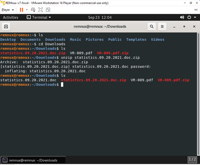
Task: Click the terminal title remnux@remnux: ~/Downloads
Action: (x=100, y=26)
